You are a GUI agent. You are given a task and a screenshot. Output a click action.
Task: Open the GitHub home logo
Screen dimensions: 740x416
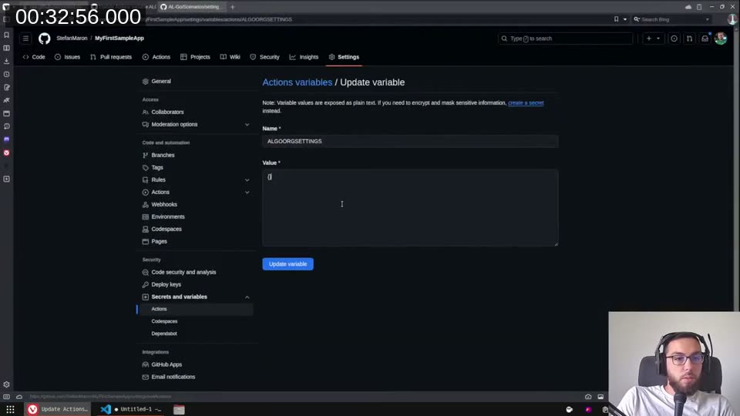click(x=45, y=39)
